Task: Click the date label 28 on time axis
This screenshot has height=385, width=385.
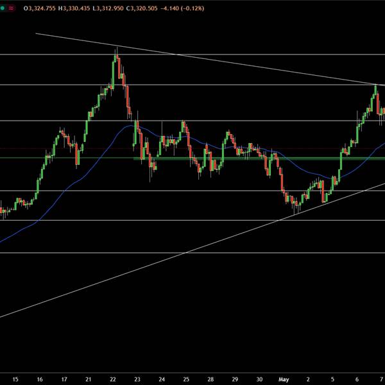Action: pyautogui.click(x=210, y=379)
